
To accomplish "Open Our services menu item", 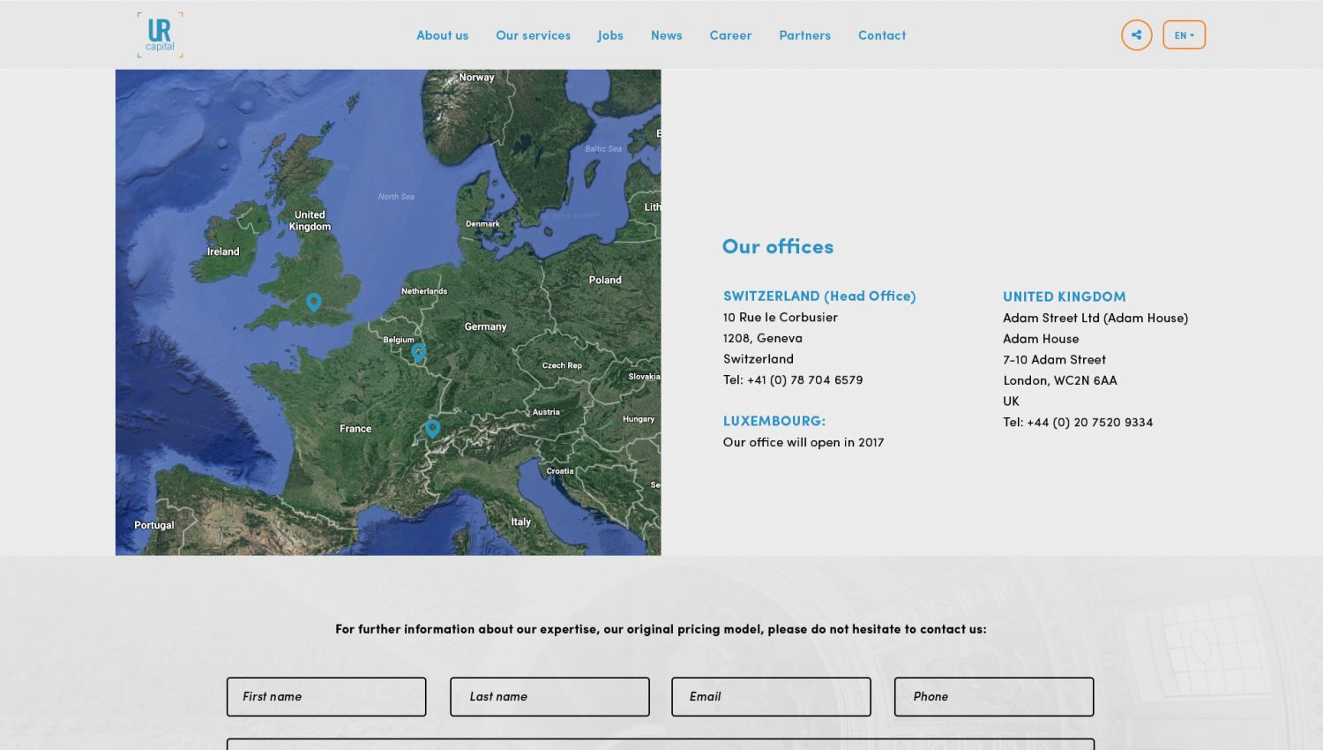I will tap(533, 35).
